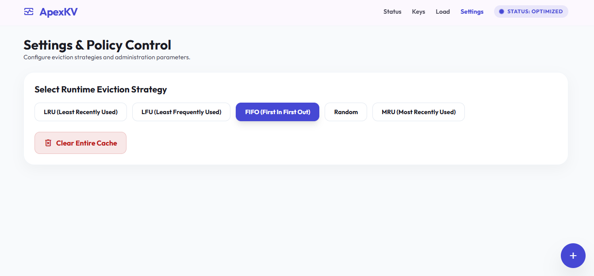Click the Settings & Policy Control heading

point(97,45)
